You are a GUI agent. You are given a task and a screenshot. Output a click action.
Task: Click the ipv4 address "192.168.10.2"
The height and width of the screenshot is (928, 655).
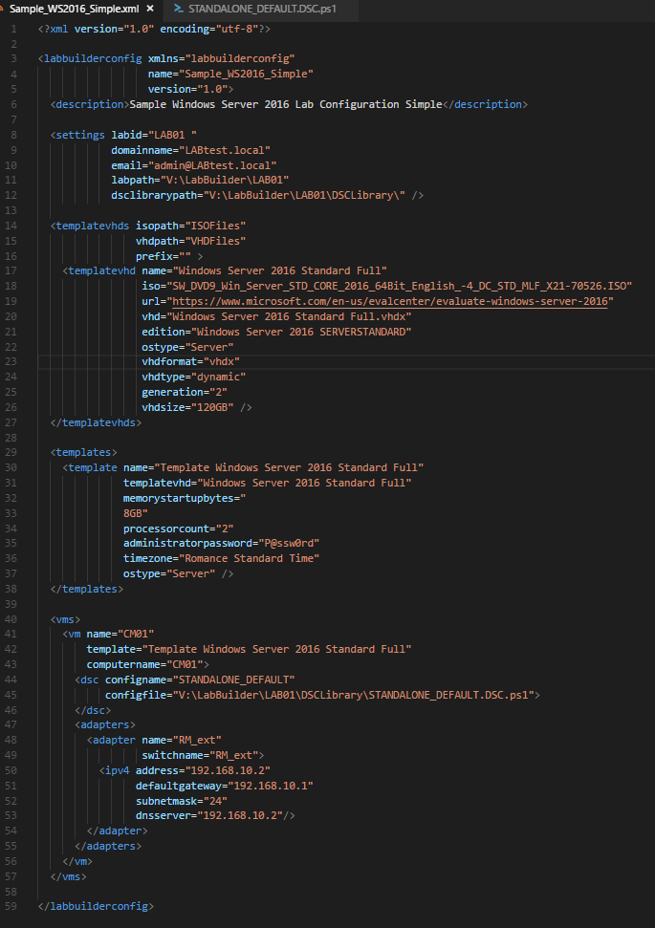coord(228,771)
